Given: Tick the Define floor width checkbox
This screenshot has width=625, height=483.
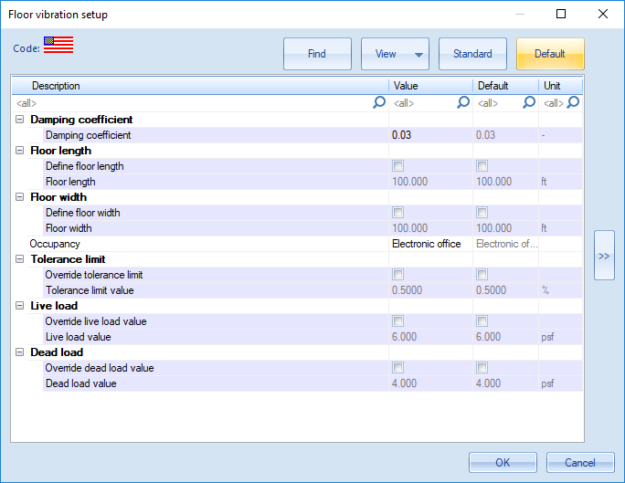Looking at the screenshot, I should click(397, 213).
